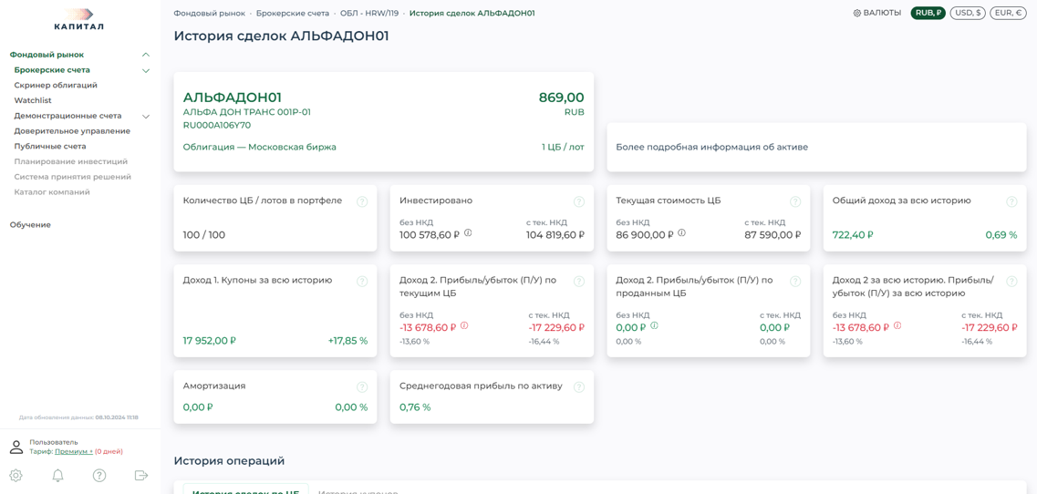Click the coupon income value 17 952,00 ₽

tap(210, 341)
